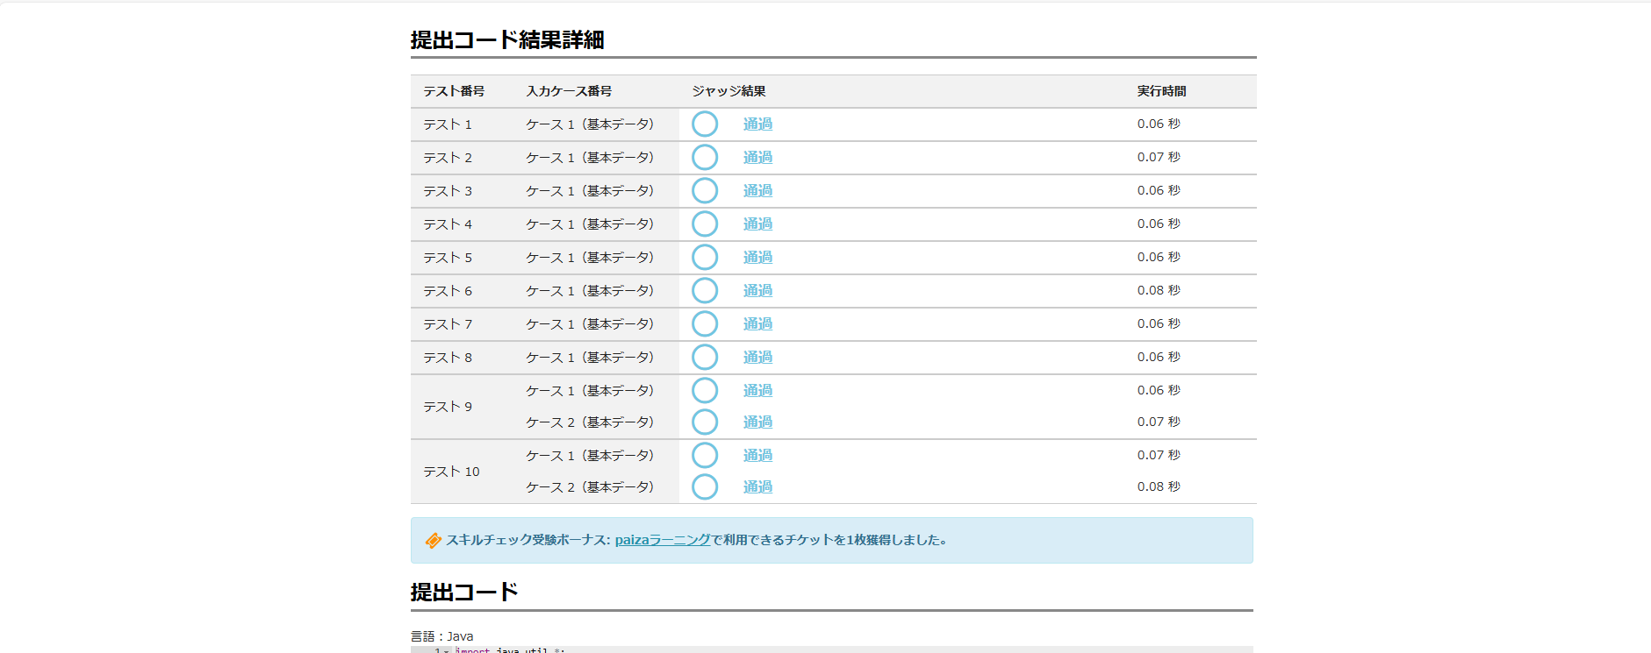The width and height of the screenshot is (1651, 653).
Task: Click the pass circle icon for Test 8
Action: [704, 358]
